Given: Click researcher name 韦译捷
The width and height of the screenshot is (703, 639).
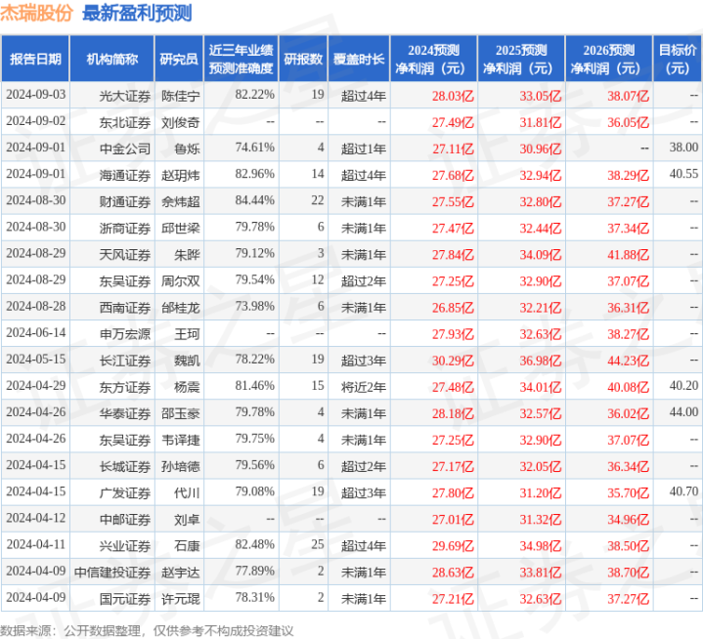Looking at the screenshot, I should 181,440.
